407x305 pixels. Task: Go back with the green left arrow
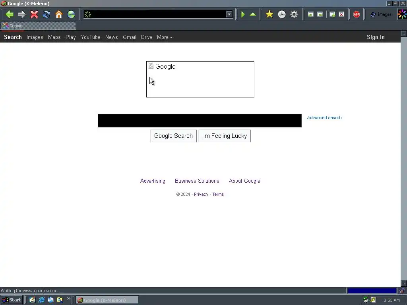tap(10, 14)
